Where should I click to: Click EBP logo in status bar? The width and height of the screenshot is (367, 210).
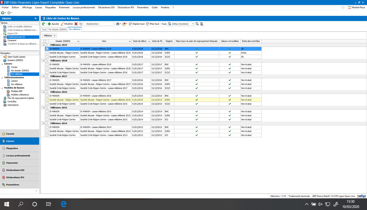(362, 196)
